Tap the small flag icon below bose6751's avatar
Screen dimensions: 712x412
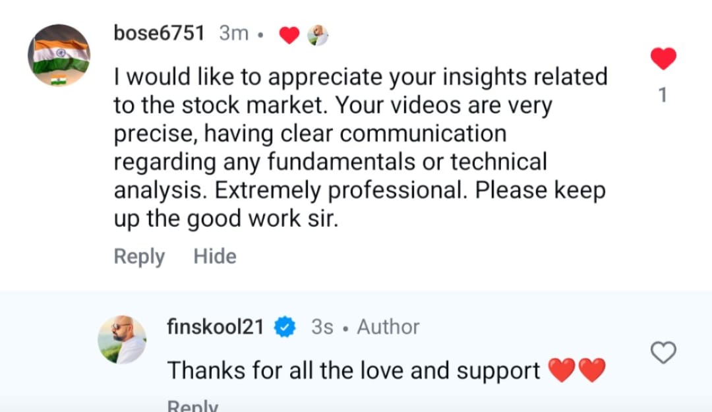(x=59, y=81)
